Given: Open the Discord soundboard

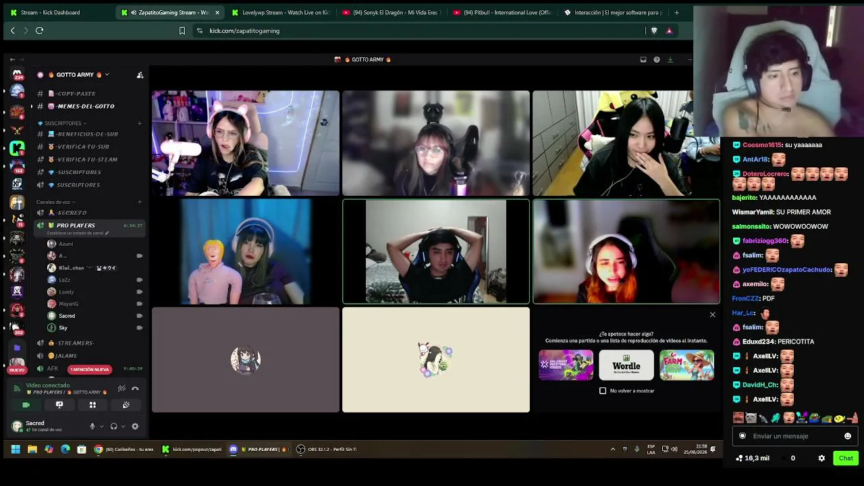Looking at the screenshot, I should pyautogui.click(x=126, y=405).
